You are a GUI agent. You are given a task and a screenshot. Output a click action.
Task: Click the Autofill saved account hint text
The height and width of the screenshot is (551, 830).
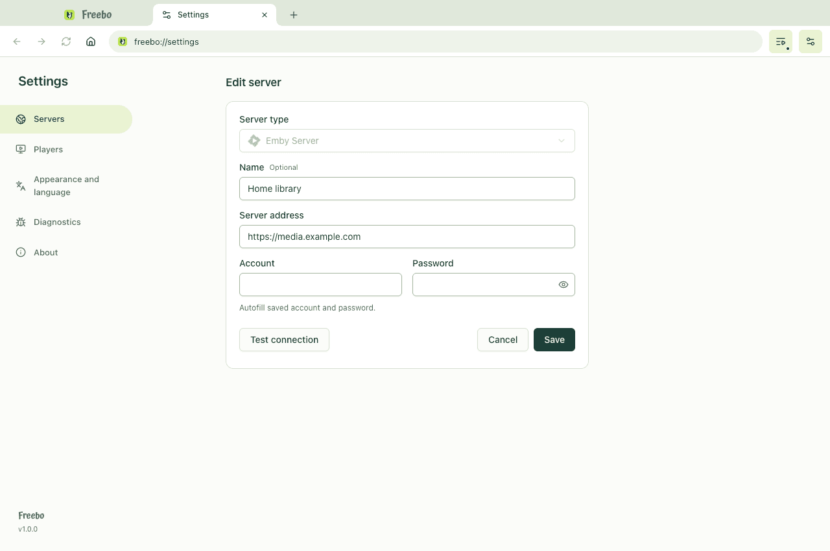(x=307, y=308)
